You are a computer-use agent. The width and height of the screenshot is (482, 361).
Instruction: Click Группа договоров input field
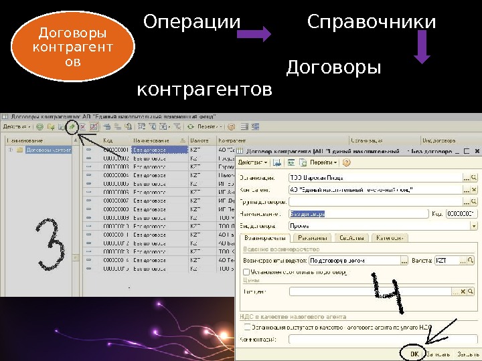pyautogui.click(x=376, y=202)
